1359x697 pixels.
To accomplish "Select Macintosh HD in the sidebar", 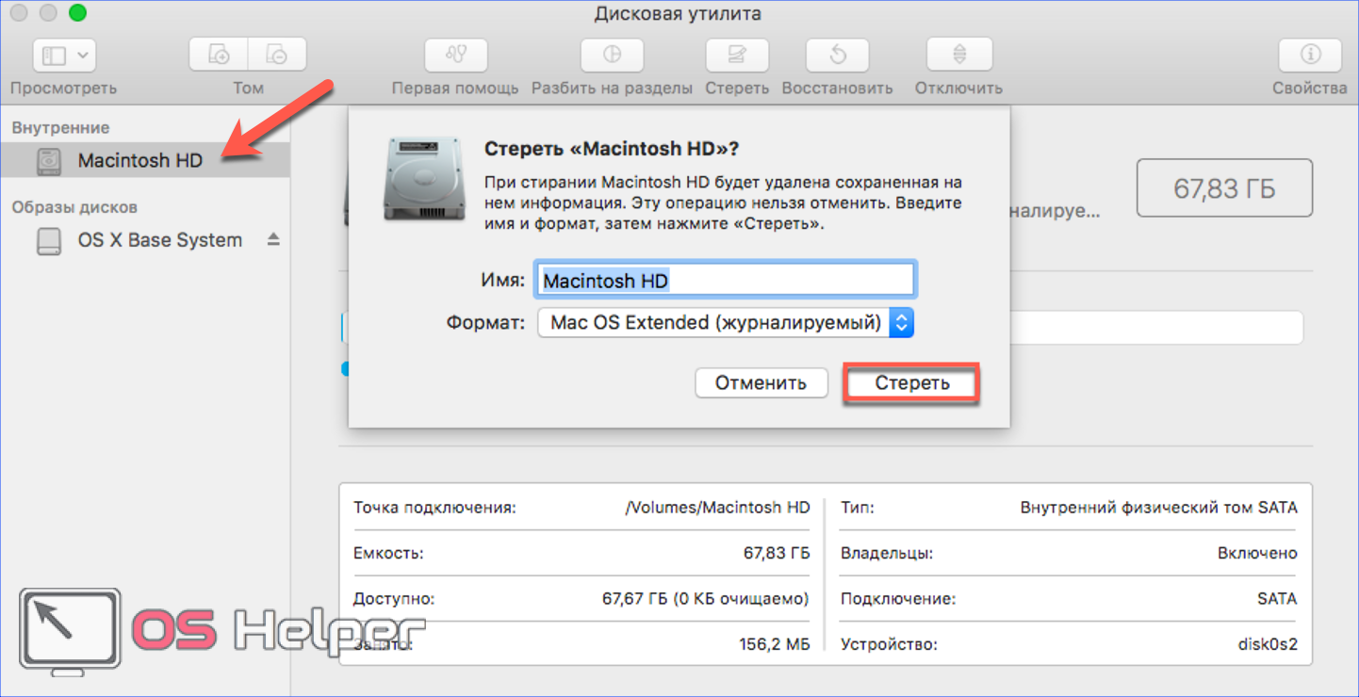I will pos(145,160).
